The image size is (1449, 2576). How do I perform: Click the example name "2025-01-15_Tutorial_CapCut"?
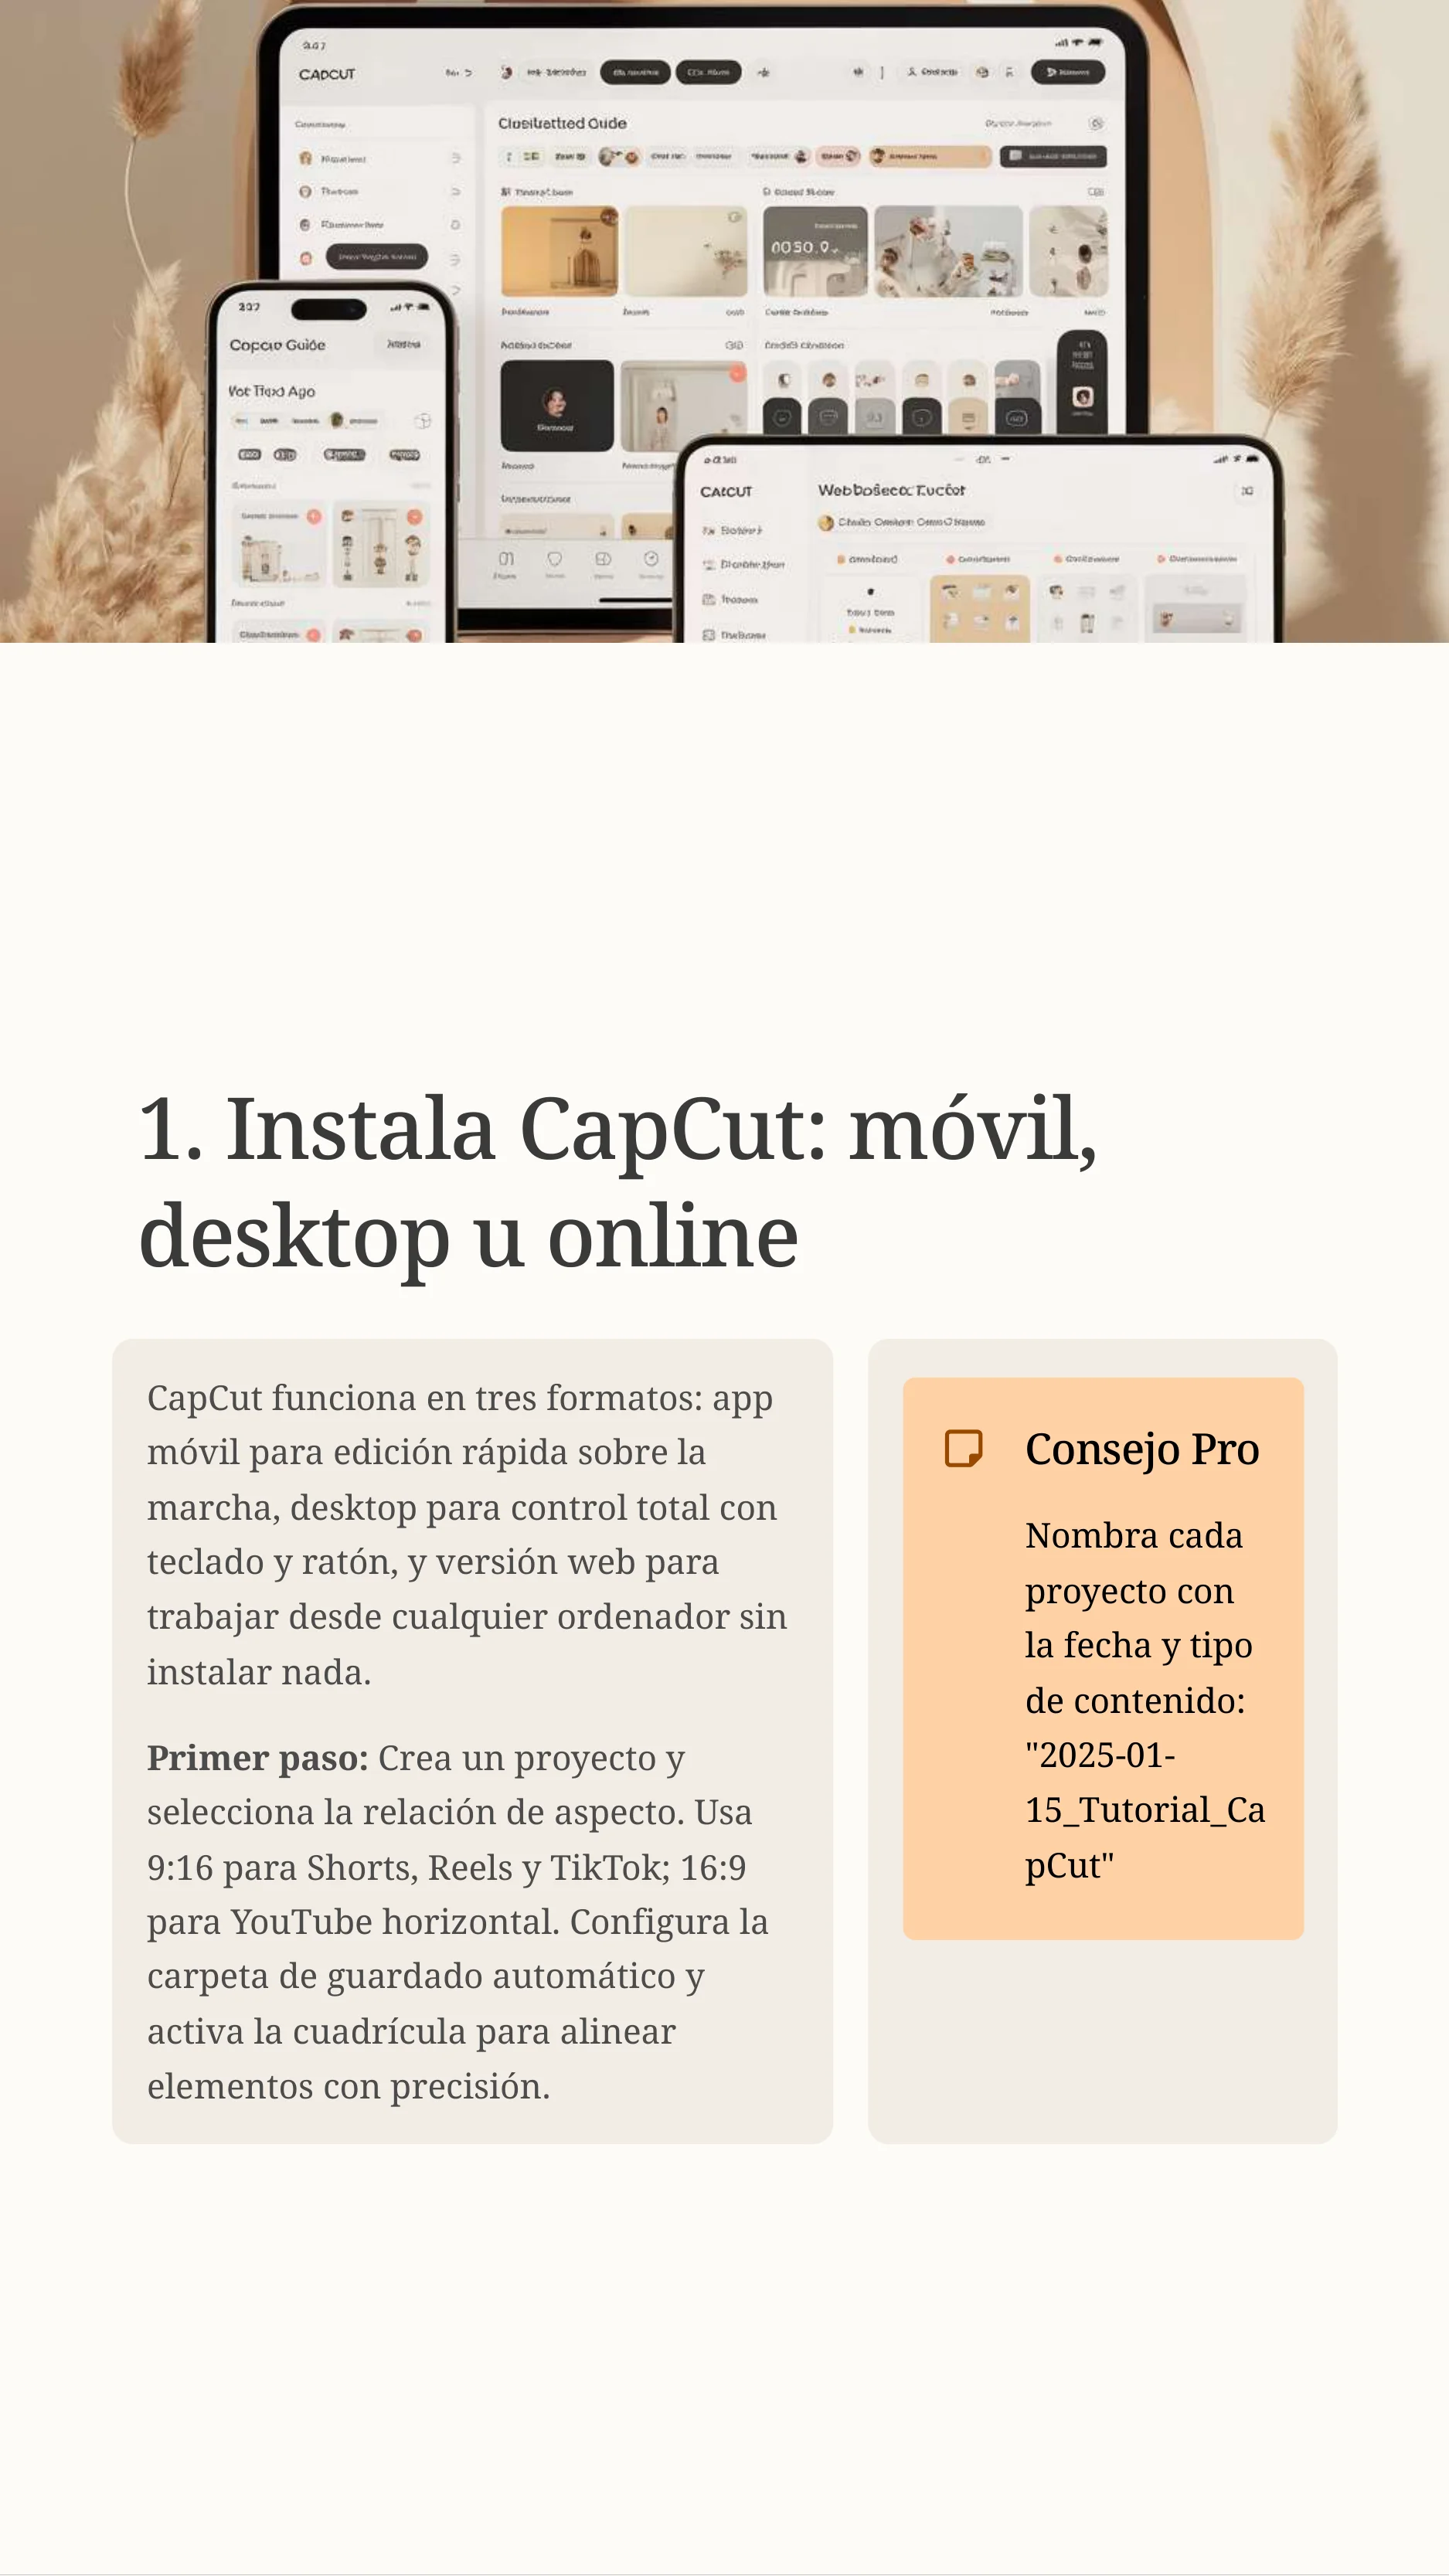[1145, 1809]
